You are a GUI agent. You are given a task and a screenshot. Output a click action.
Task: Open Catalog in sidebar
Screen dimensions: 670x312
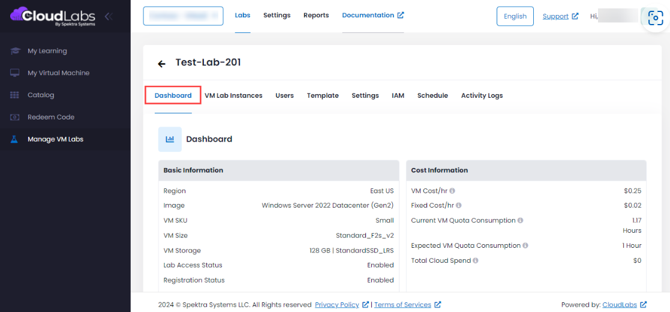(x=65, y=95)
